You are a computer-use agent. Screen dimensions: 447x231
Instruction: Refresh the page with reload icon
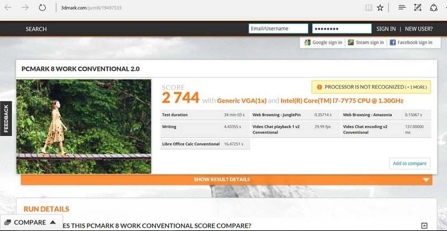click(42, 8)
